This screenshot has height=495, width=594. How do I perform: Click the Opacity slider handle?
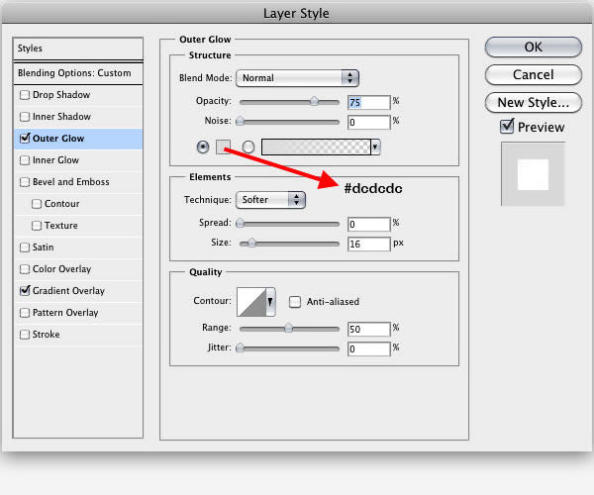pyautogui.click(x=314, y=101)
